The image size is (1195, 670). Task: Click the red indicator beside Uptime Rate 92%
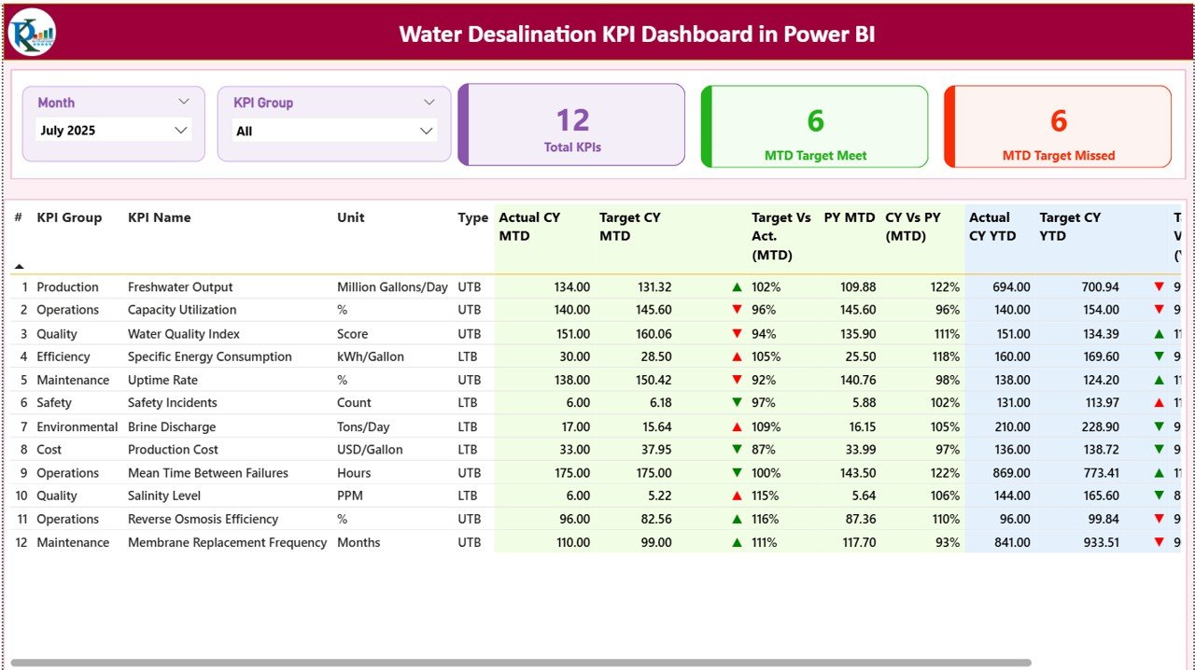(736, 380)
